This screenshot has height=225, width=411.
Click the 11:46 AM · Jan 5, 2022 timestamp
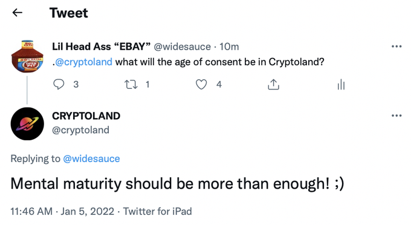pyautogui.click(x=62, y=211)
